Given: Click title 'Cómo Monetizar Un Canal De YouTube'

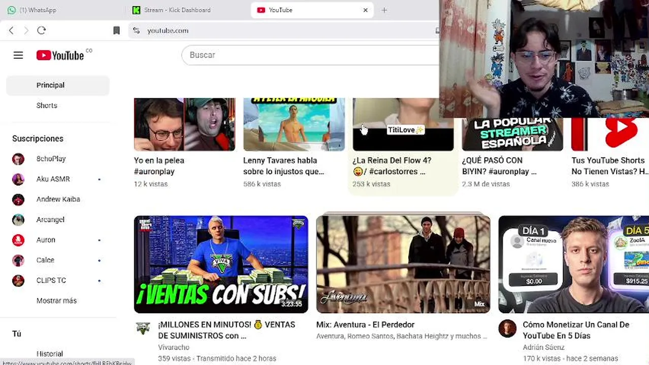Looking at the screenshot, I should click(576, 330).
